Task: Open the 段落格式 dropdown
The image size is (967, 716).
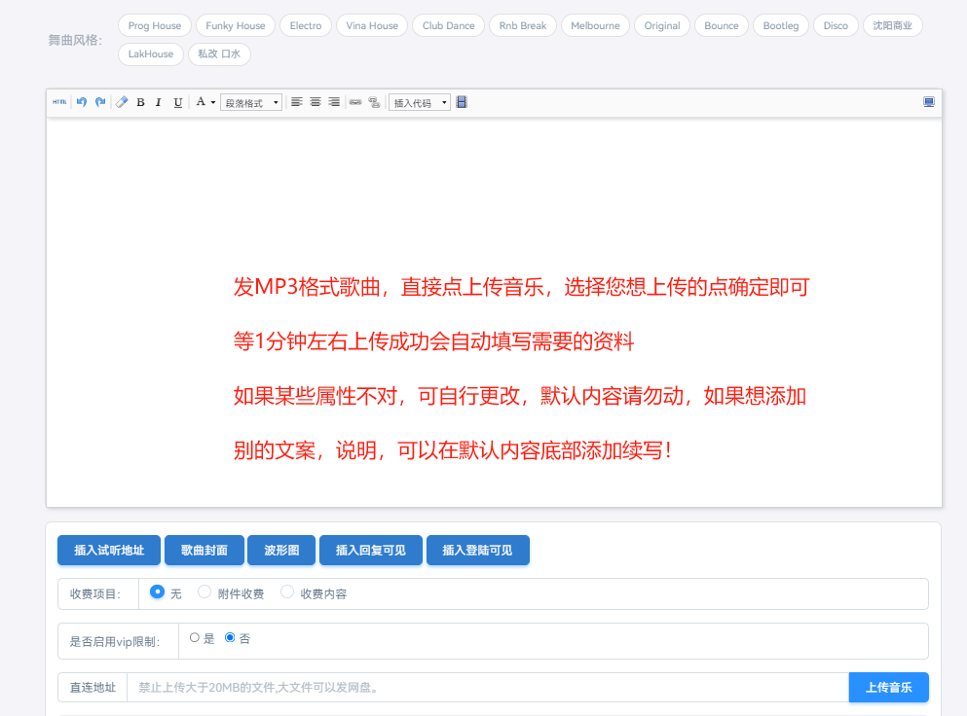Action: 251,102
